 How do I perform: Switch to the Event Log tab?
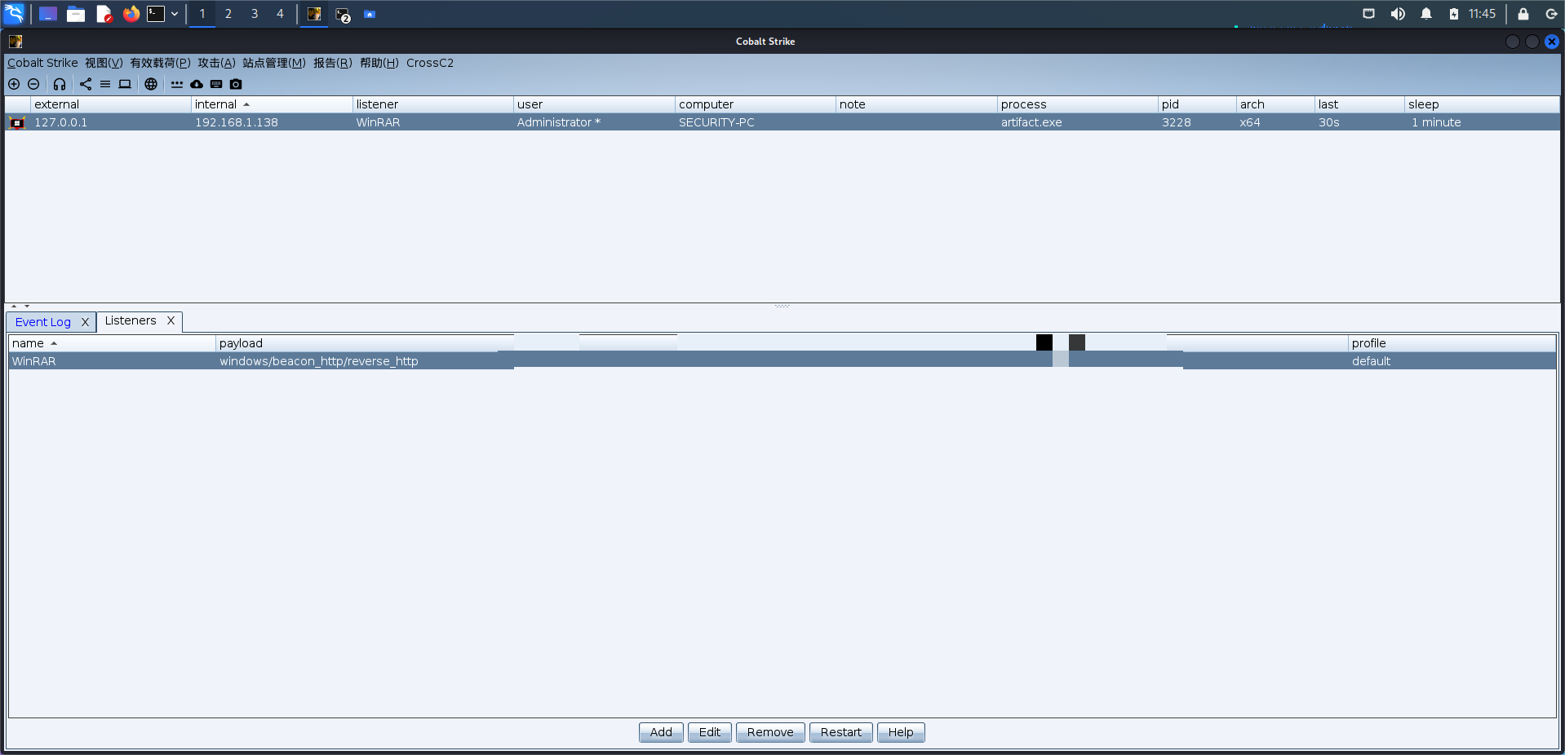pyautogui.click(x=43, y=322)
